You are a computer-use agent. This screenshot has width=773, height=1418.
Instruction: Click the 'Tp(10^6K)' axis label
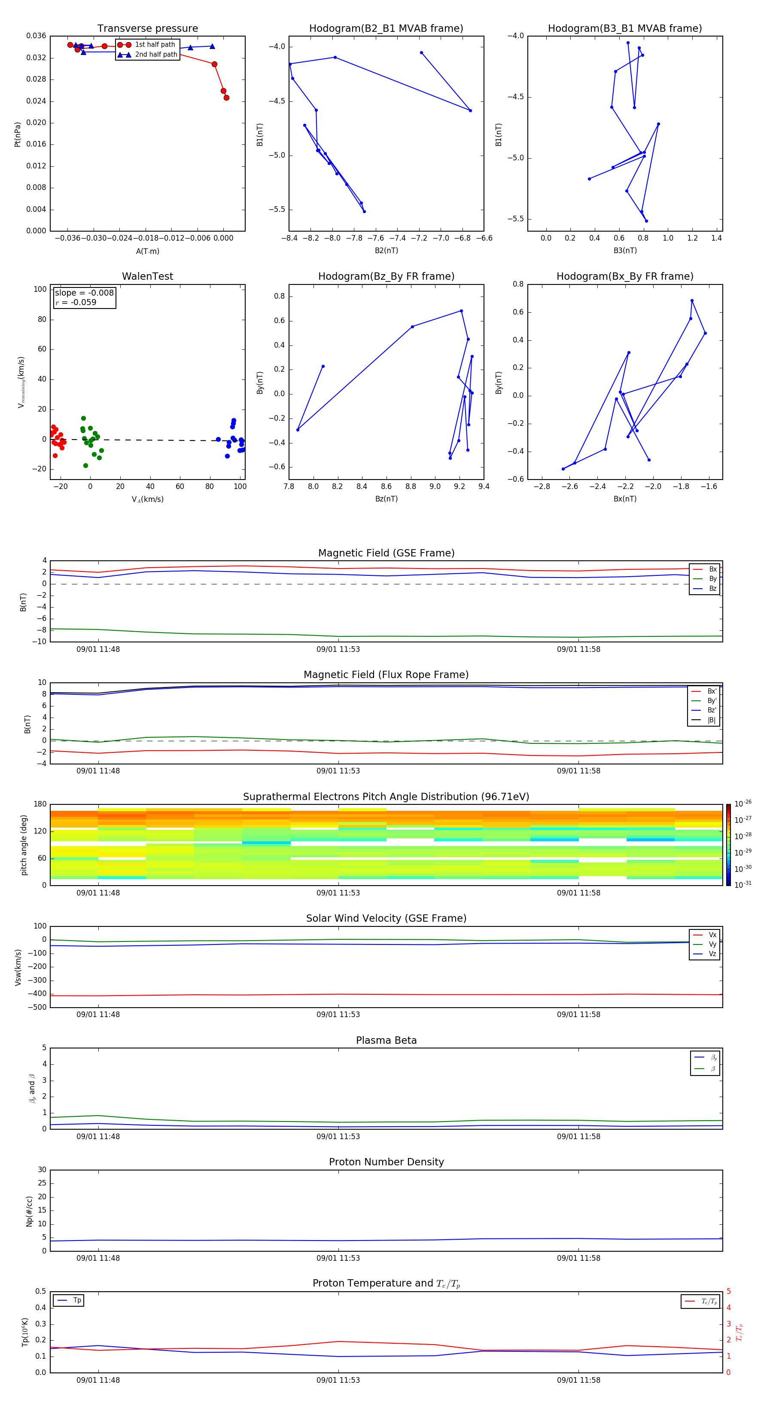(x=25, y=1332)
